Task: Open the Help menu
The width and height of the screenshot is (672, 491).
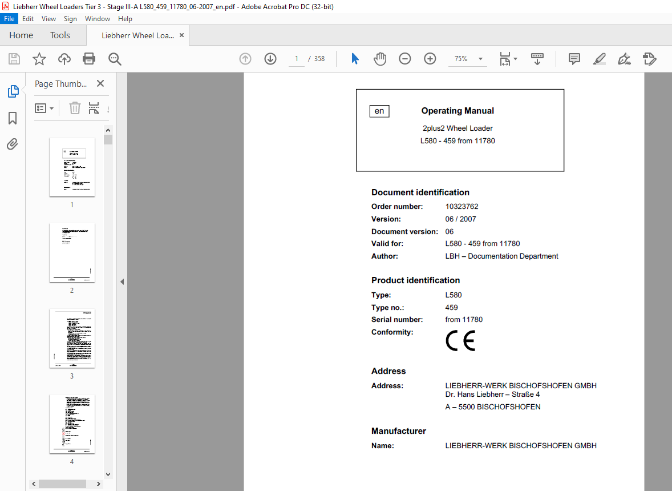Action: pos(125,18)
